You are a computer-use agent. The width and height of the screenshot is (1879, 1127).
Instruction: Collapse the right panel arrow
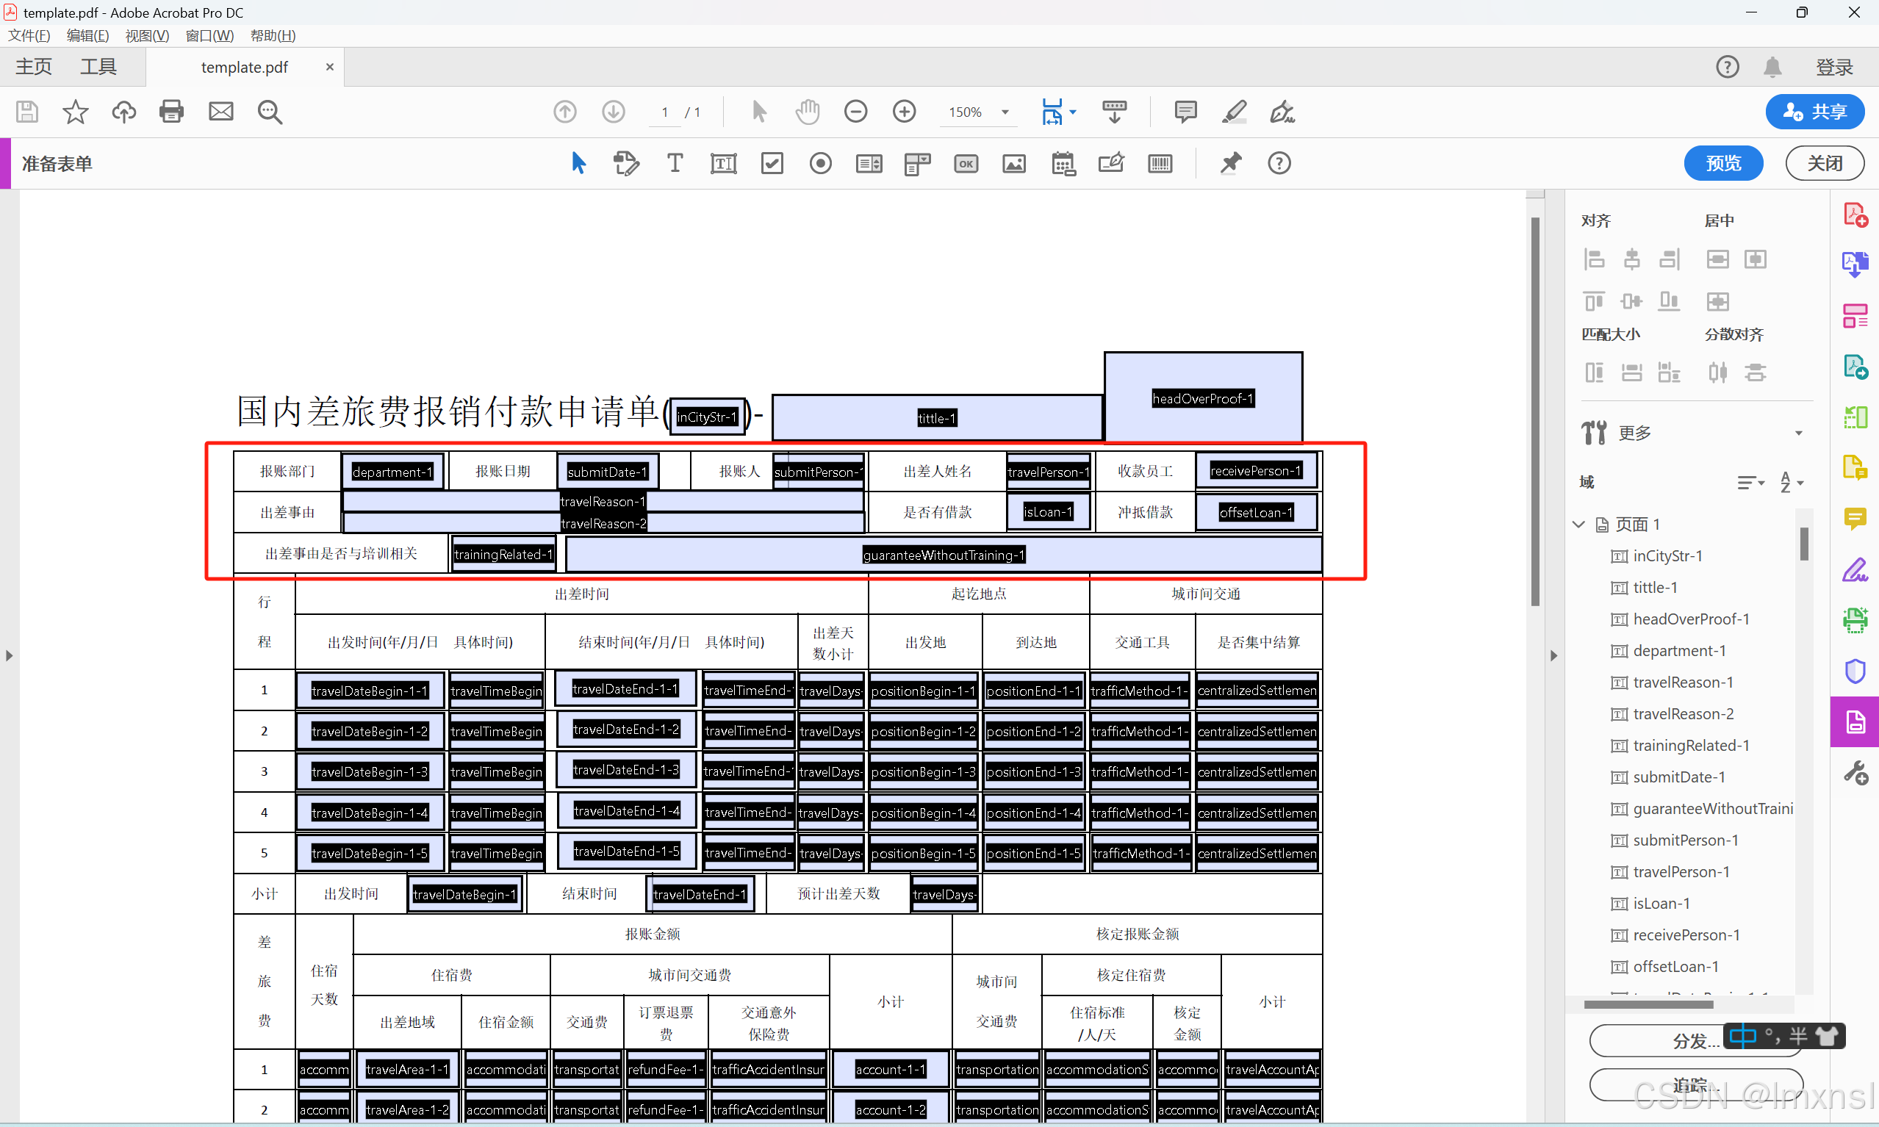click(1553, 655)
